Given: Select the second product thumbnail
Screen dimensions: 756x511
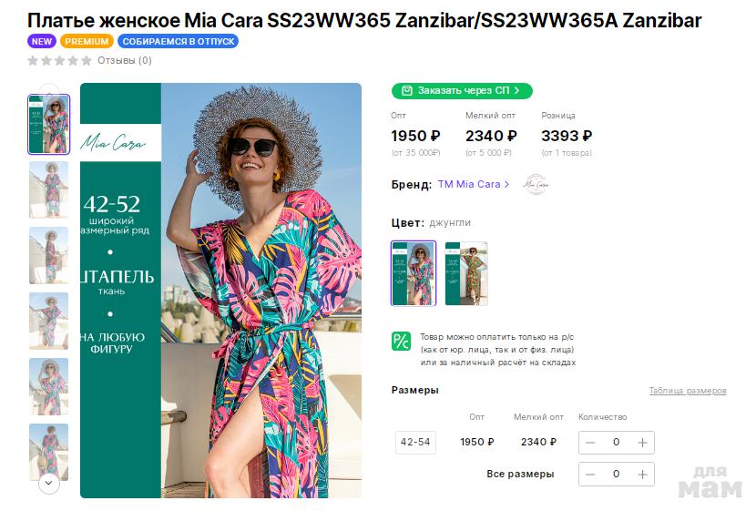Looking at the screenshot, I should [48, 190].
